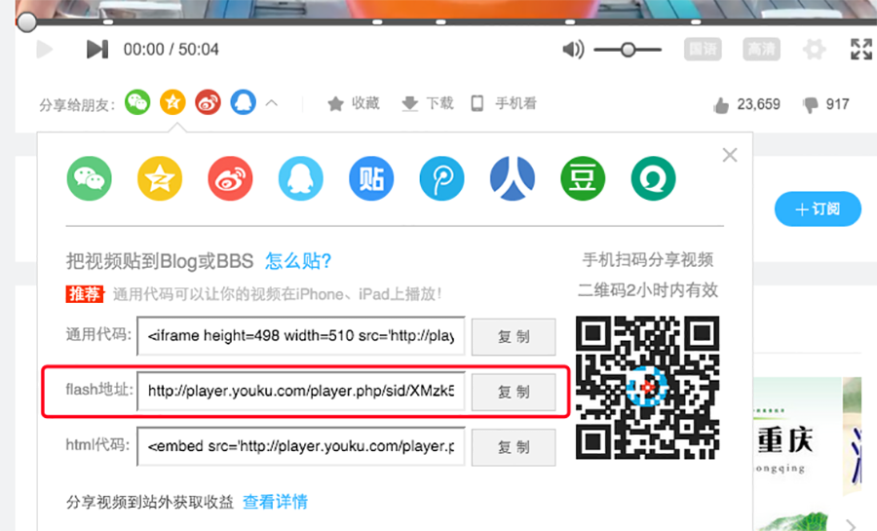Click the flash地址 URL text field
The width and height of the screenshot is (877, 531).
[x=300, y=392]
